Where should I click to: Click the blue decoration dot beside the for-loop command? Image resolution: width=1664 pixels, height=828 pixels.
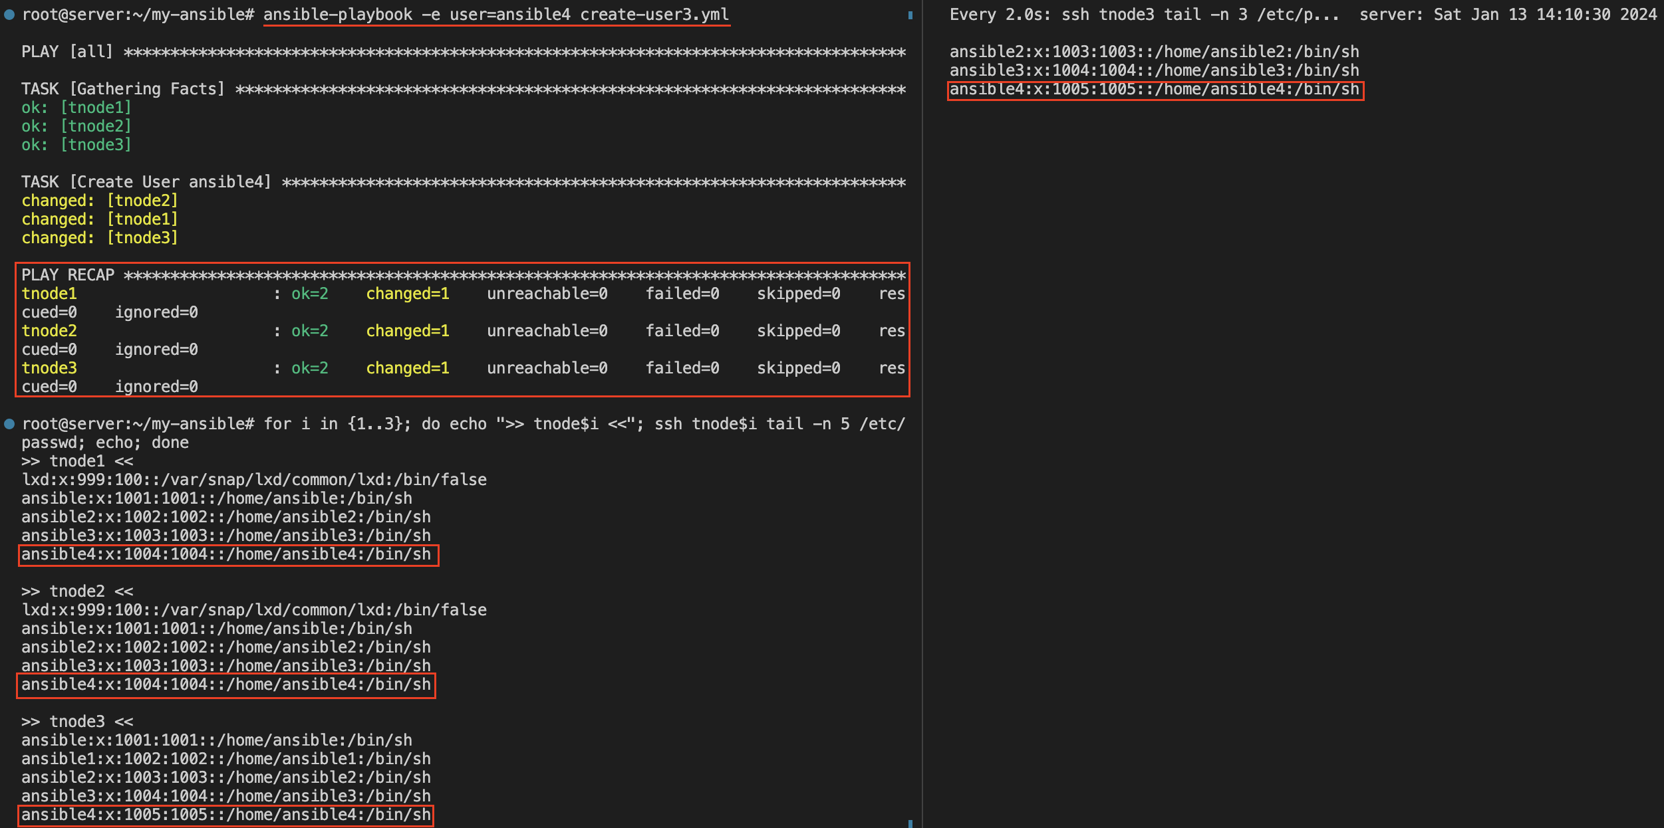point(9,424)
